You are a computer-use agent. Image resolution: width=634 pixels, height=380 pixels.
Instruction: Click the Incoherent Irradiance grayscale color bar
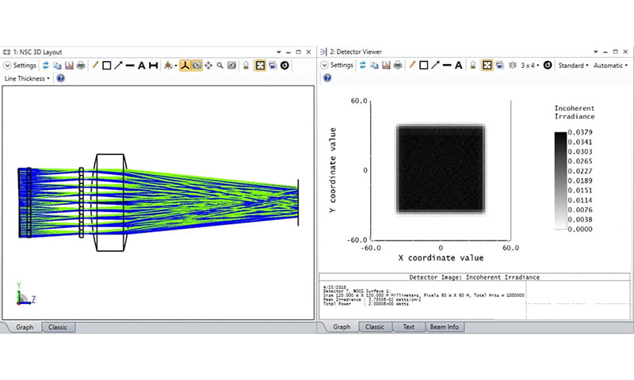click(560, 180)
